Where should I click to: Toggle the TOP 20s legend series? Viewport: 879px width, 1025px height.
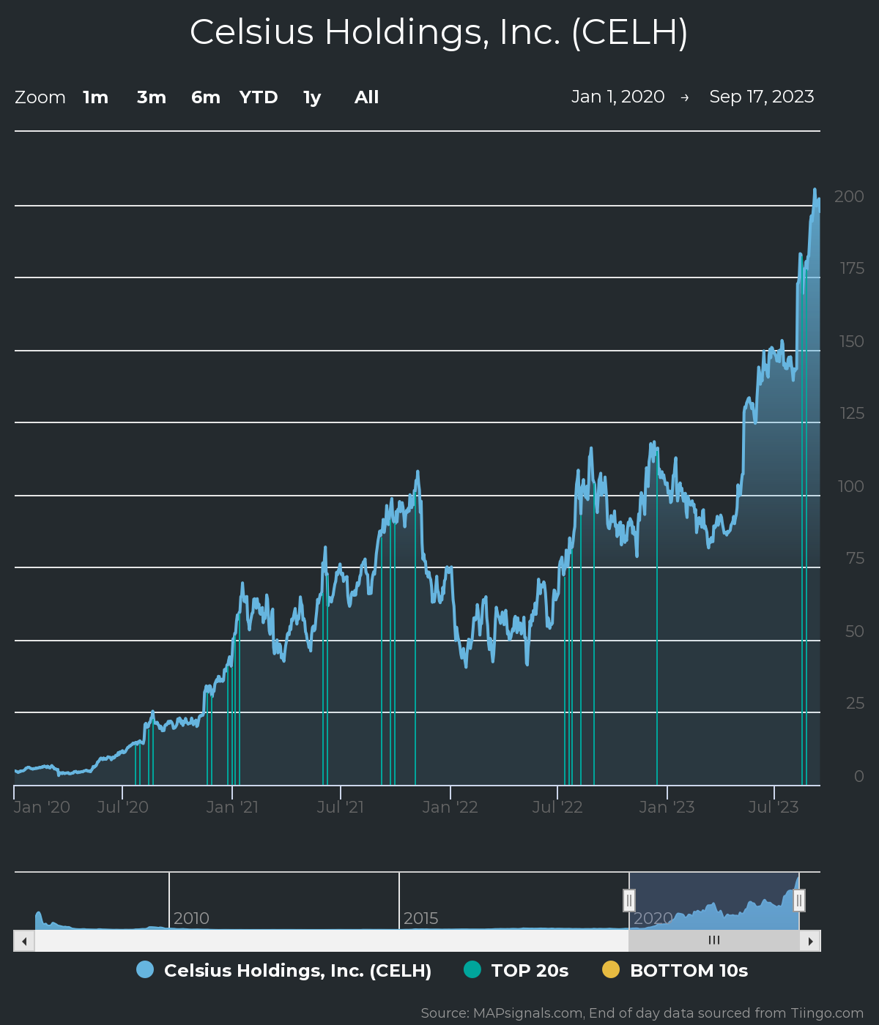[516, 970]
